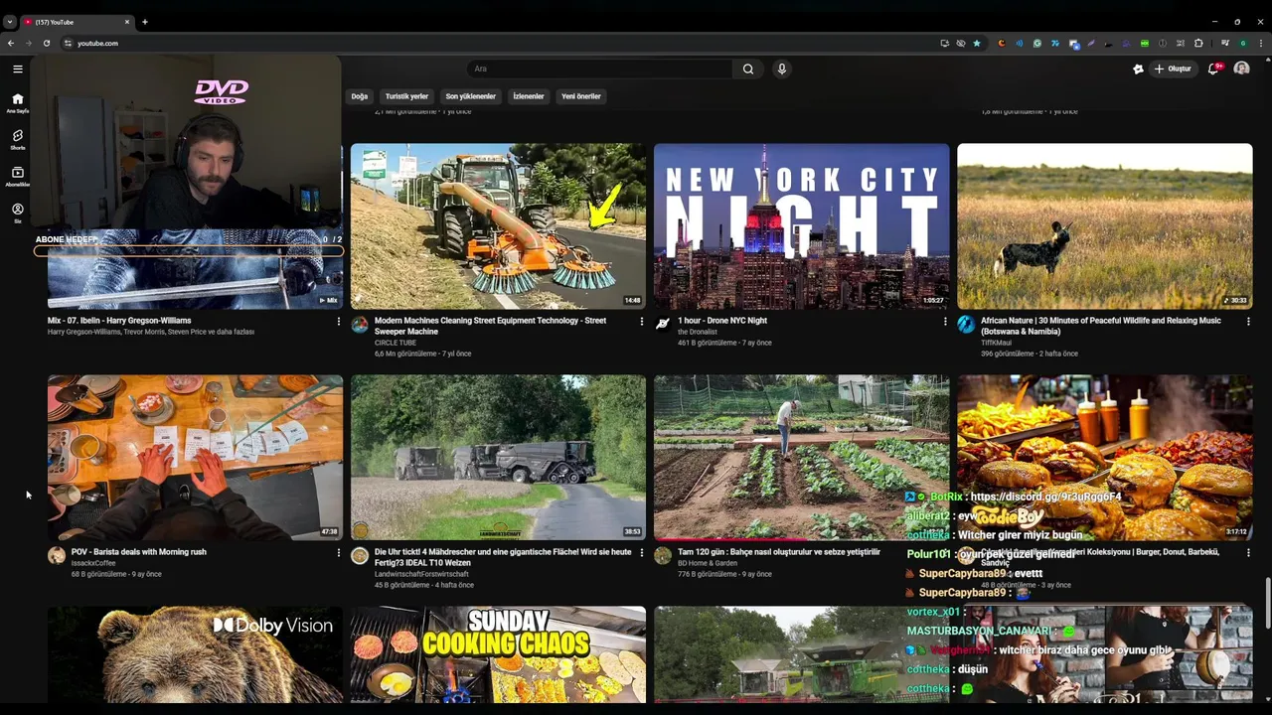The height and width of the screenshot is (715, 1272).
Task: Click the search magnifier button
Action: (747, 69)
